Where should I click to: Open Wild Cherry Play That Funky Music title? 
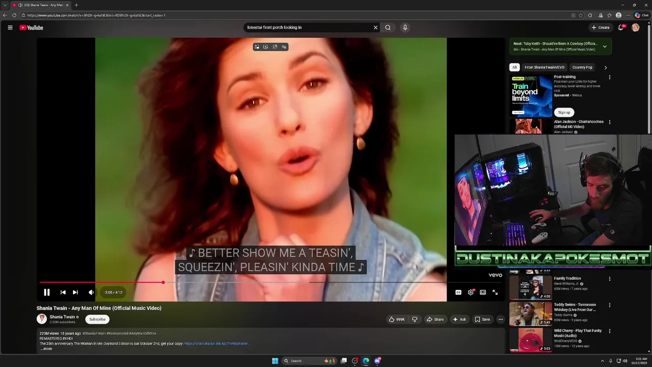click(578, 333)
